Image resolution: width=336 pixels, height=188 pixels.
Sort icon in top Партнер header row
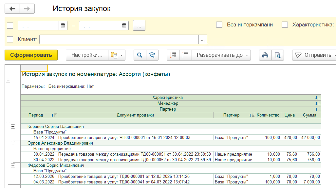(318, 109)
